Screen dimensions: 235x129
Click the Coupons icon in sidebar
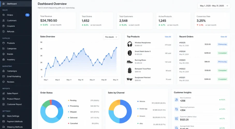[4, 26]
